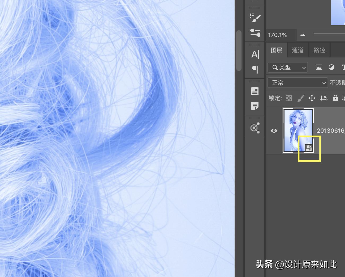The height and width of the screenshot is (277, 345).
Task: Toggle lock transparent pixels
Action: coord(289,98)
